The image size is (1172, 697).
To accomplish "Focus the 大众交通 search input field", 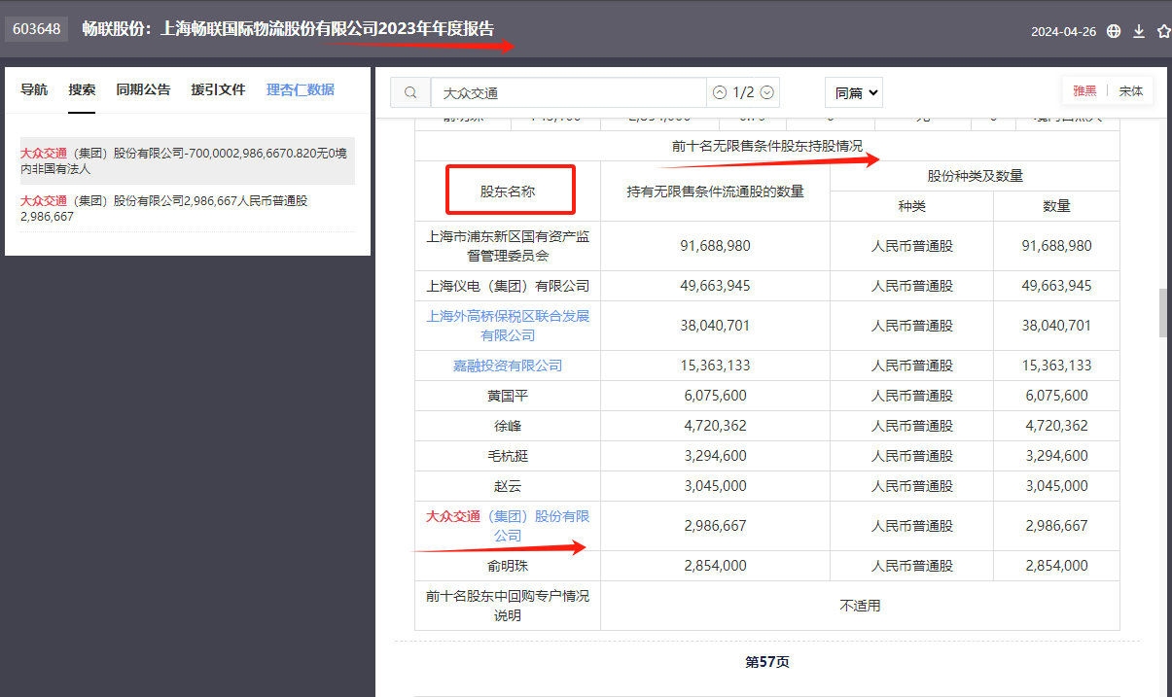I will click(569, 92).
